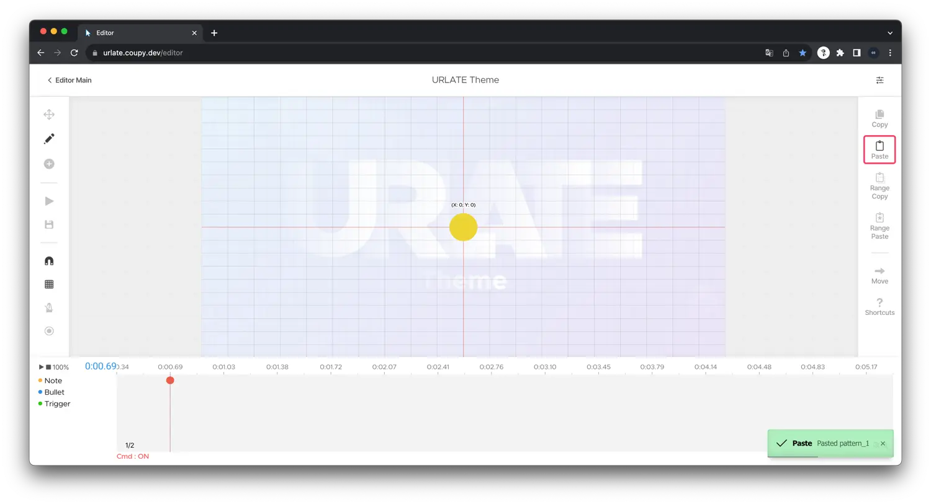931x504 pixels.
Task: Expand the browser tab list chevron
Action: [889, 33]
